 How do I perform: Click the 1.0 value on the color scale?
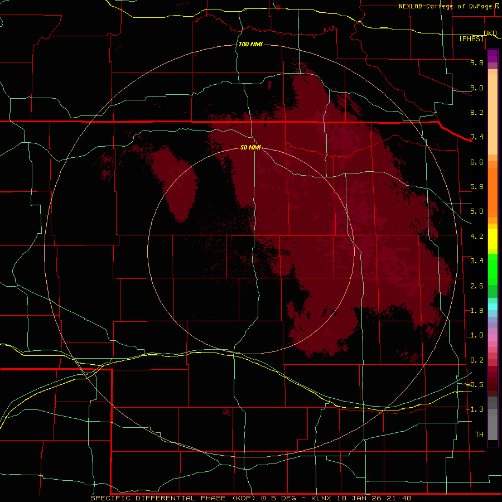tap(477, 335)
